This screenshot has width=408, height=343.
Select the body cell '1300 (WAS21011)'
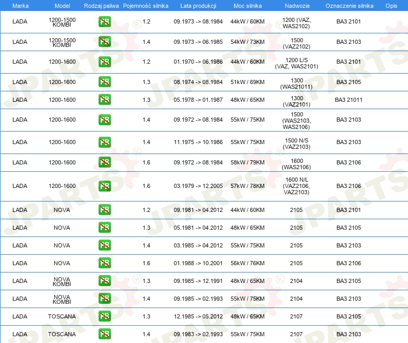(296, 84)
